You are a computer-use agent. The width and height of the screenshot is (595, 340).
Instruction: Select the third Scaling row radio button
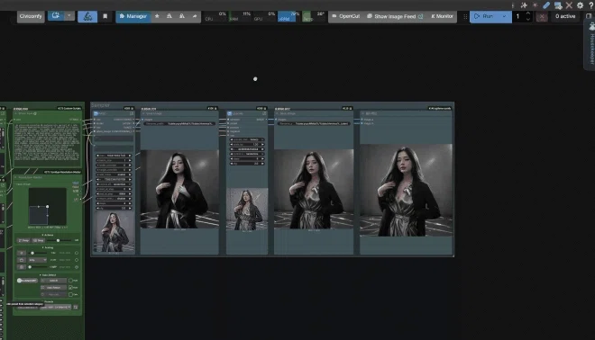(x=77, y=267)
